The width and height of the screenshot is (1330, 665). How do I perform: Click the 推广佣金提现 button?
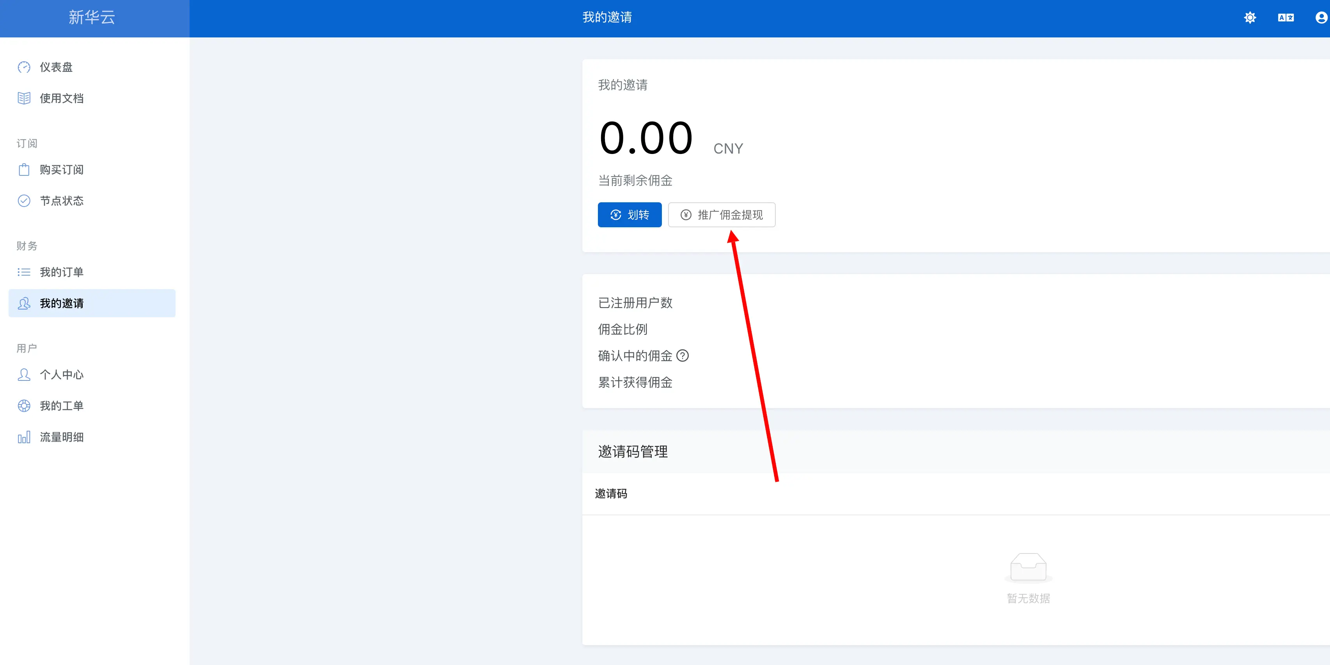point(721,215)
